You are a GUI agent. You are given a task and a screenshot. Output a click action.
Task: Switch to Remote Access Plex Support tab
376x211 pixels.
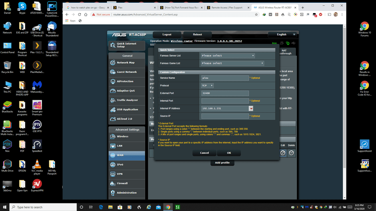228,8
